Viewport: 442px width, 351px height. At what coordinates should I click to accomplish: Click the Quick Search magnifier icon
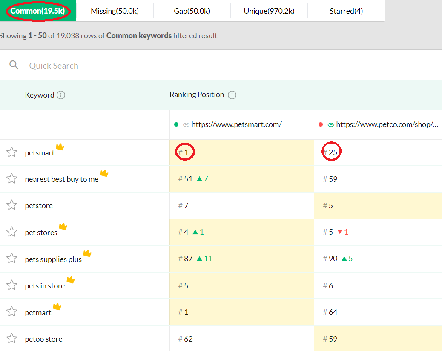coord(14,65)
